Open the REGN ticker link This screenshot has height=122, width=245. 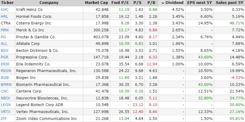[x=6, y=71]
